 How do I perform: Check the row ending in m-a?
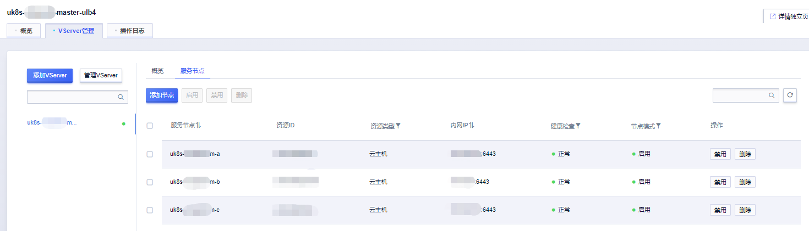tap(150, 154)
